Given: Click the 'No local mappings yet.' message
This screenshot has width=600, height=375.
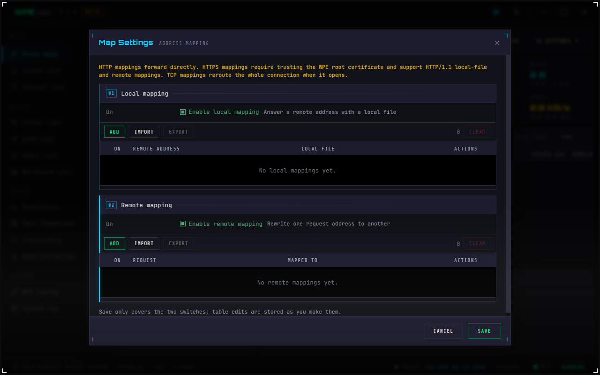Looking at the screenshot, I should pyautogui.click(x=298, y=170).
